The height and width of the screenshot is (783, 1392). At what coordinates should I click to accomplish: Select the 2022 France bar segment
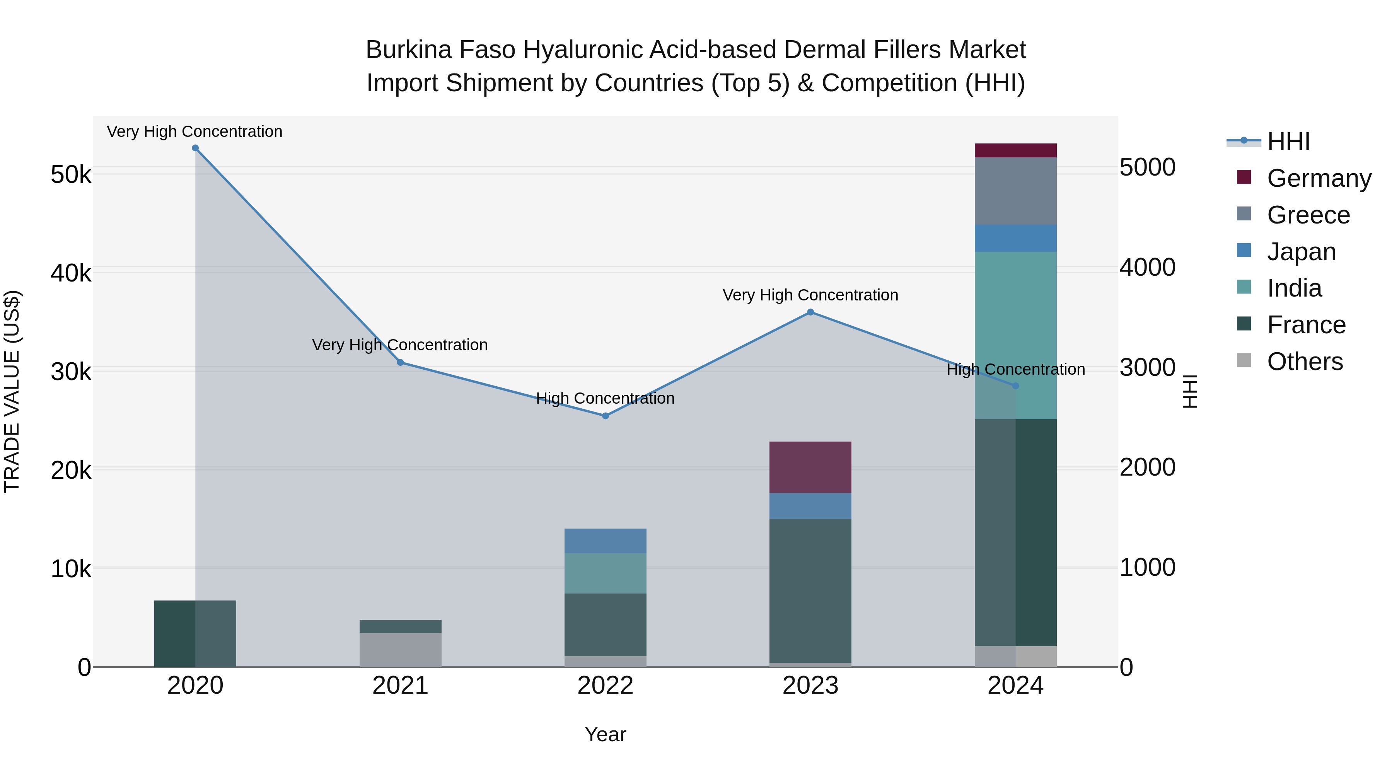point(605,625)
